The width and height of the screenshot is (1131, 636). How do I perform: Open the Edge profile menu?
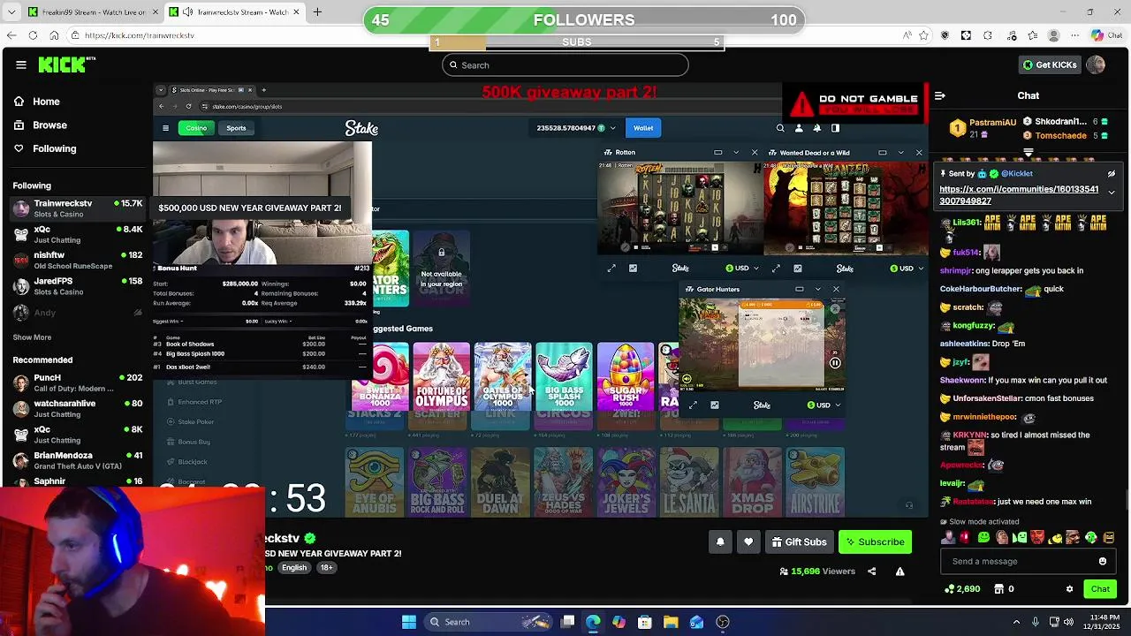(1053, 35)
